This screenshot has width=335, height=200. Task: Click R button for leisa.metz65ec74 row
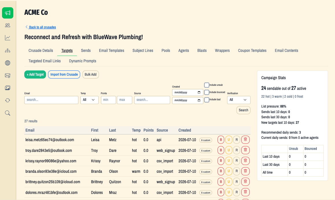point(237,140)
